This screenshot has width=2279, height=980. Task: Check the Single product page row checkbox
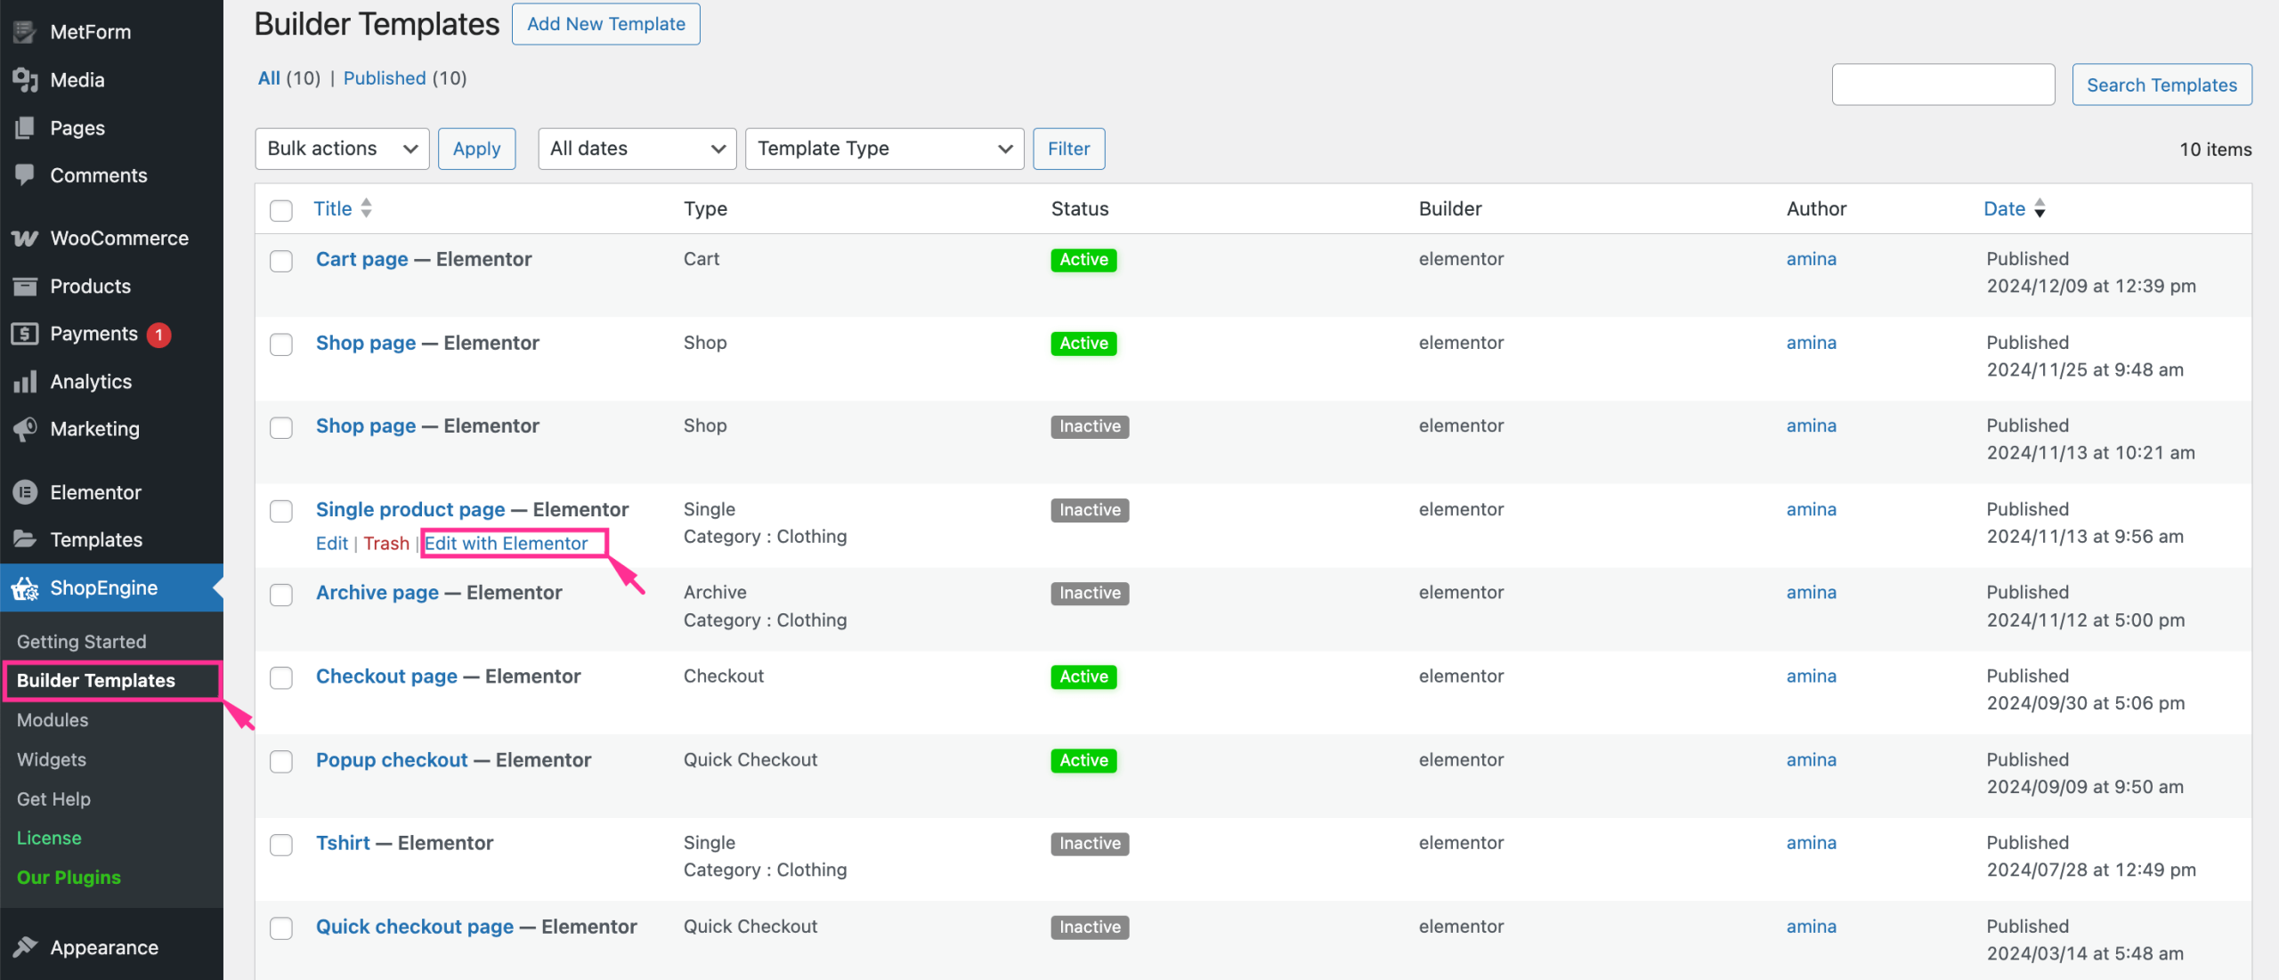point(281,511)
